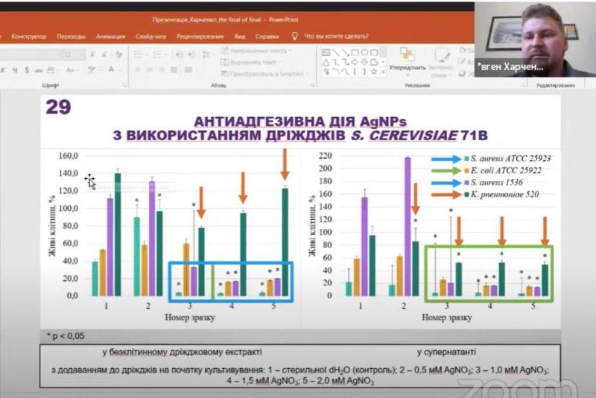Open the Упорядочить menu

(408, 63)
